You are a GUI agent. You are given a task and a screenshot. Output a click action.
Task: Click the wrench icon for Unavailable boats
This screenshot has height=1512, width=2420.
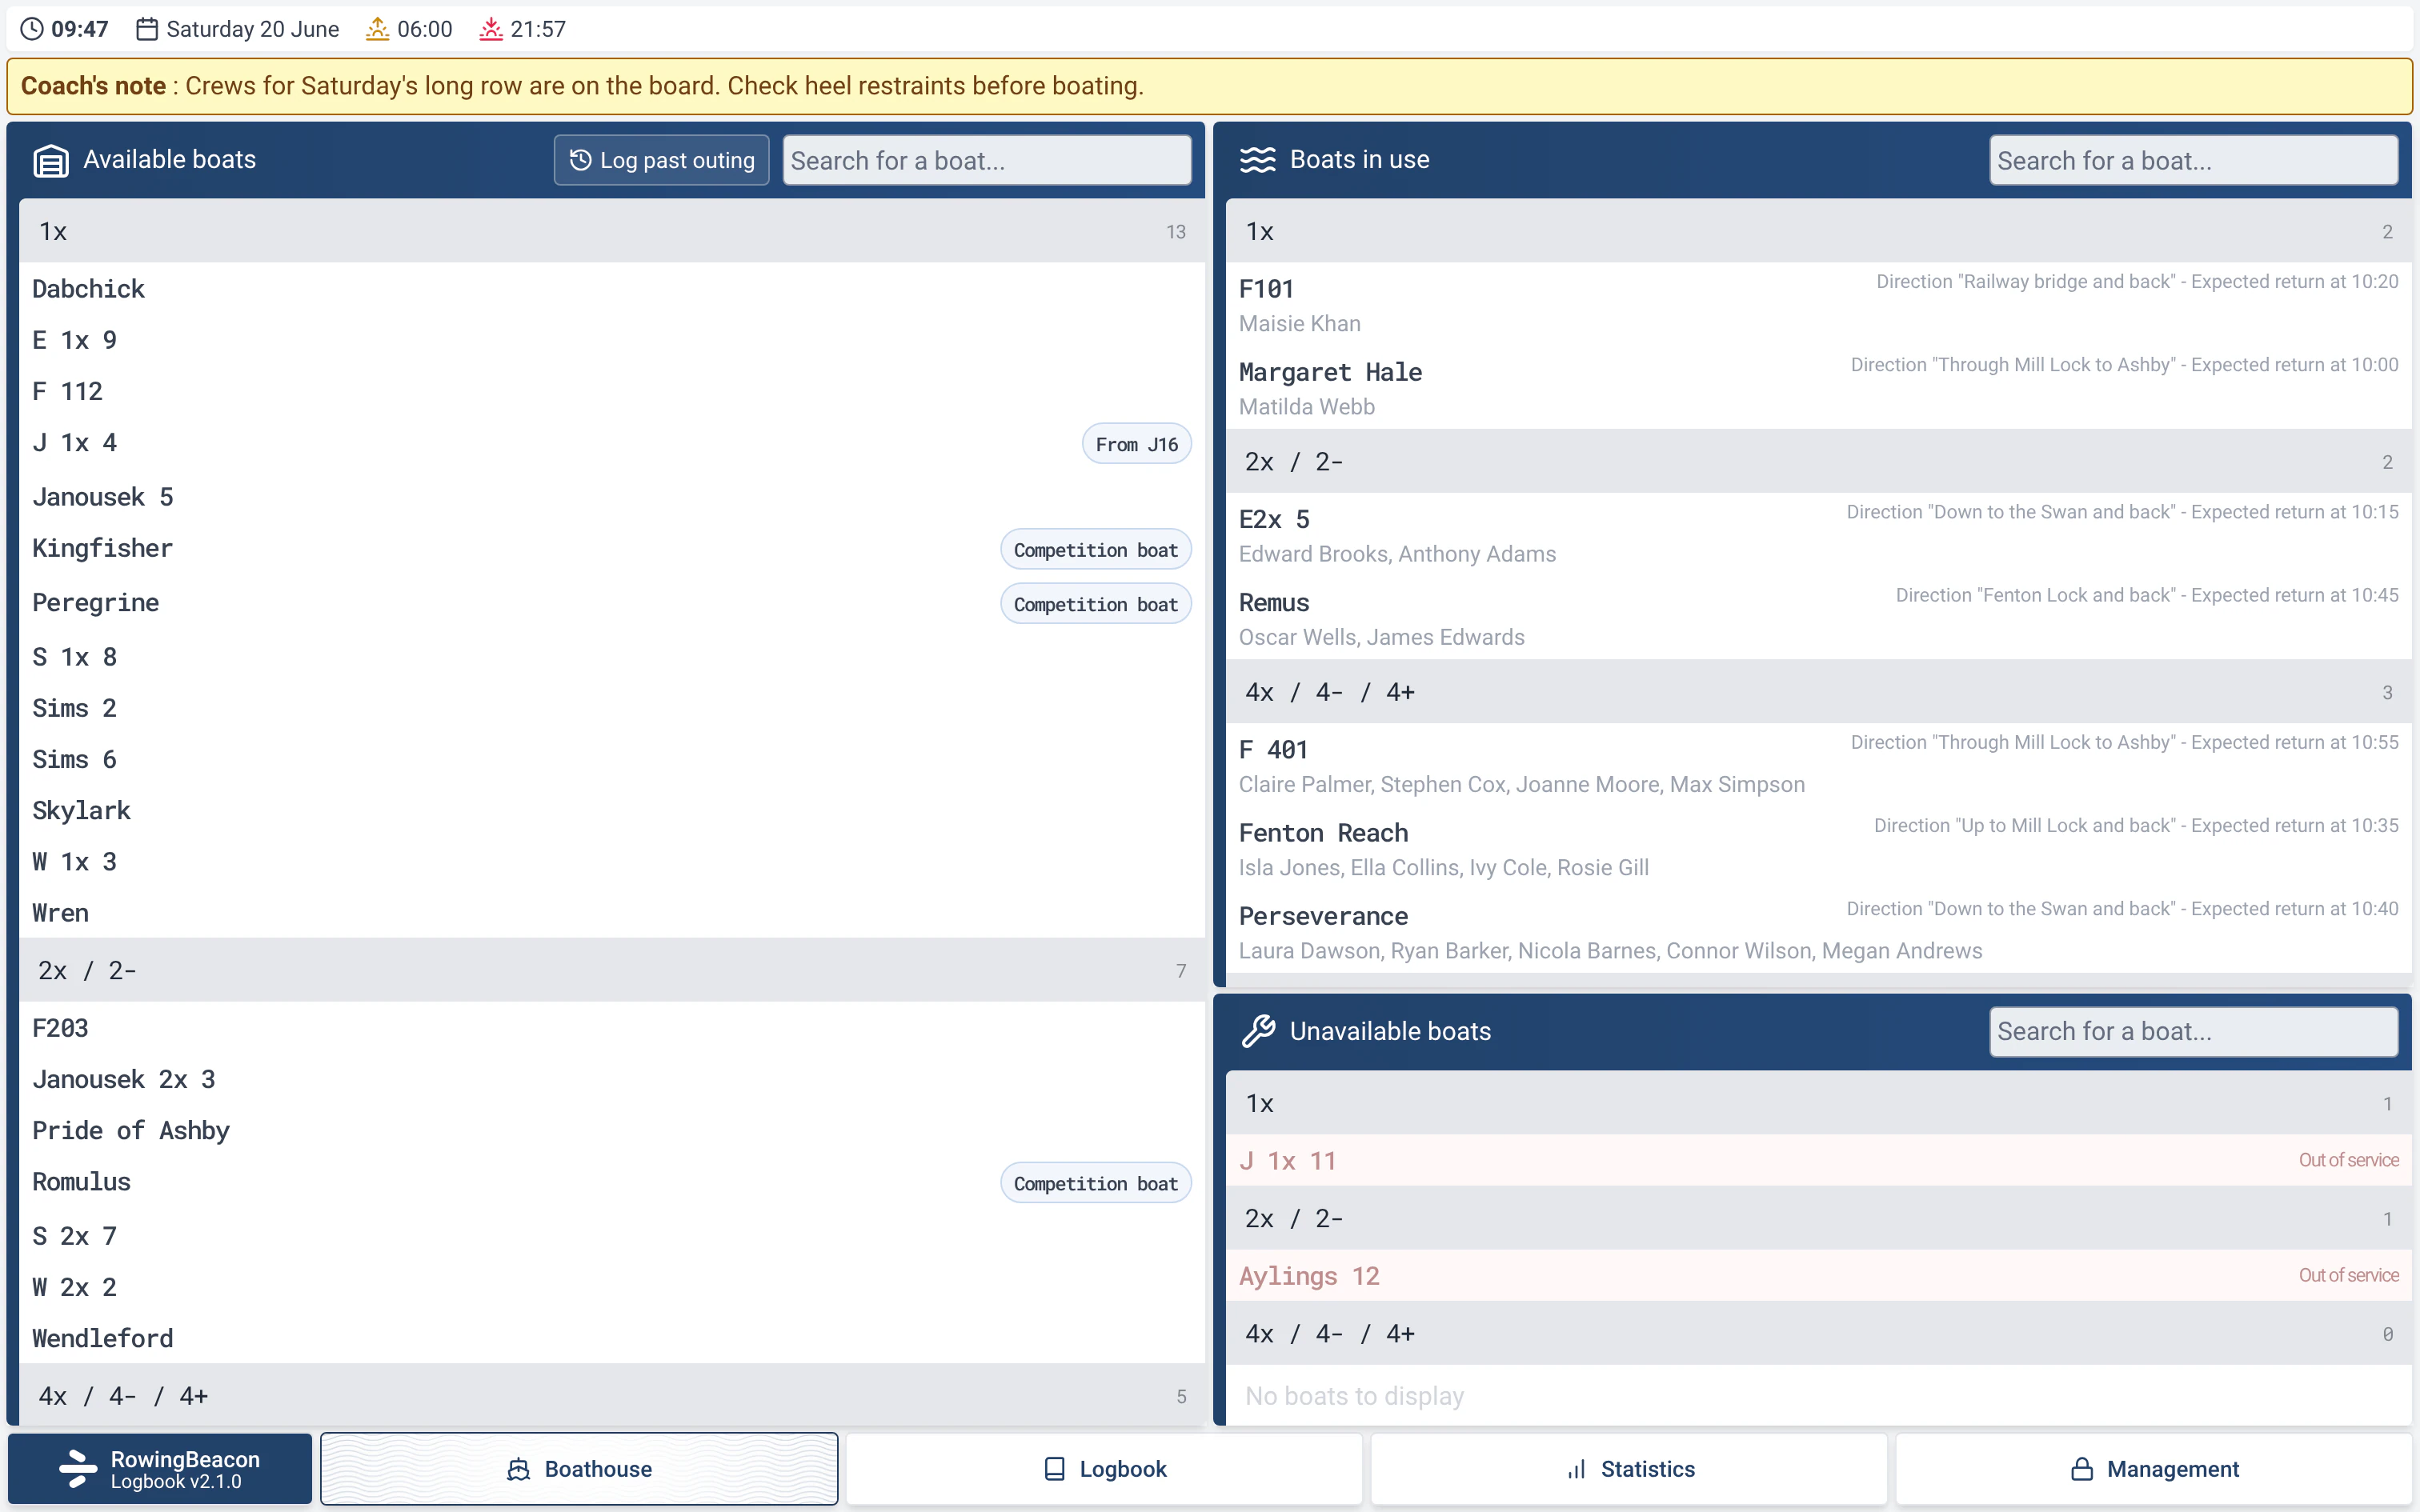coord(1258,1031)
